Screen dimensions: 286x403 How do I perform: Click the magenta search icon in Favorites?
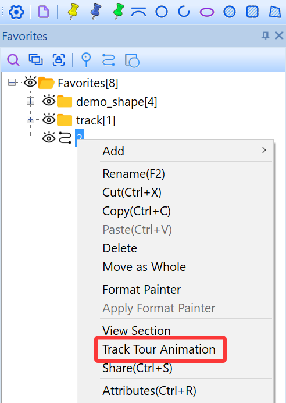click(x=13, y=60)
